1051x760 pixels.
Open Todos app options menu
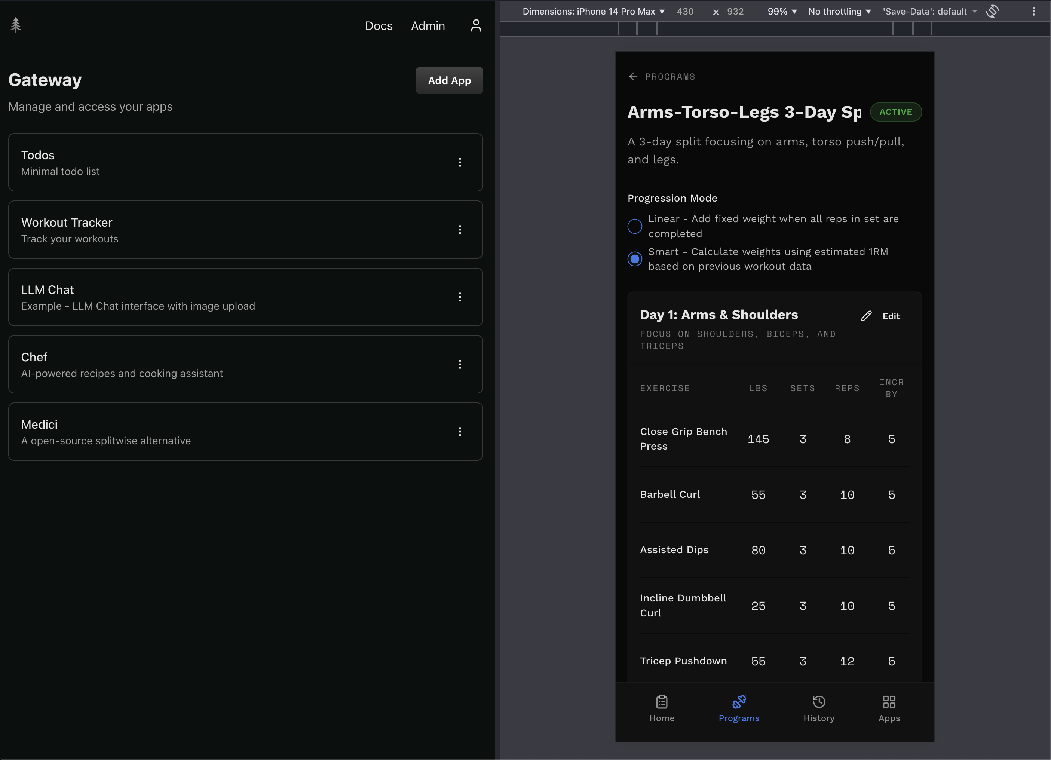(460, 162)
